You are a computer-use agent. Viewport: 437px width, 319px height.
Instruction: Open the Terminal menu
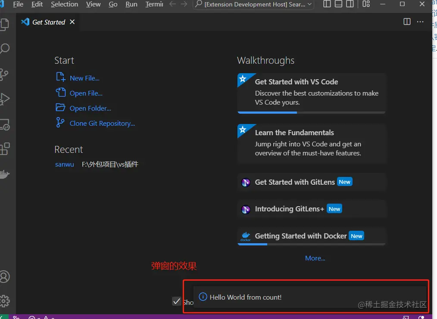pyautogui.click(x=154, y=4)
